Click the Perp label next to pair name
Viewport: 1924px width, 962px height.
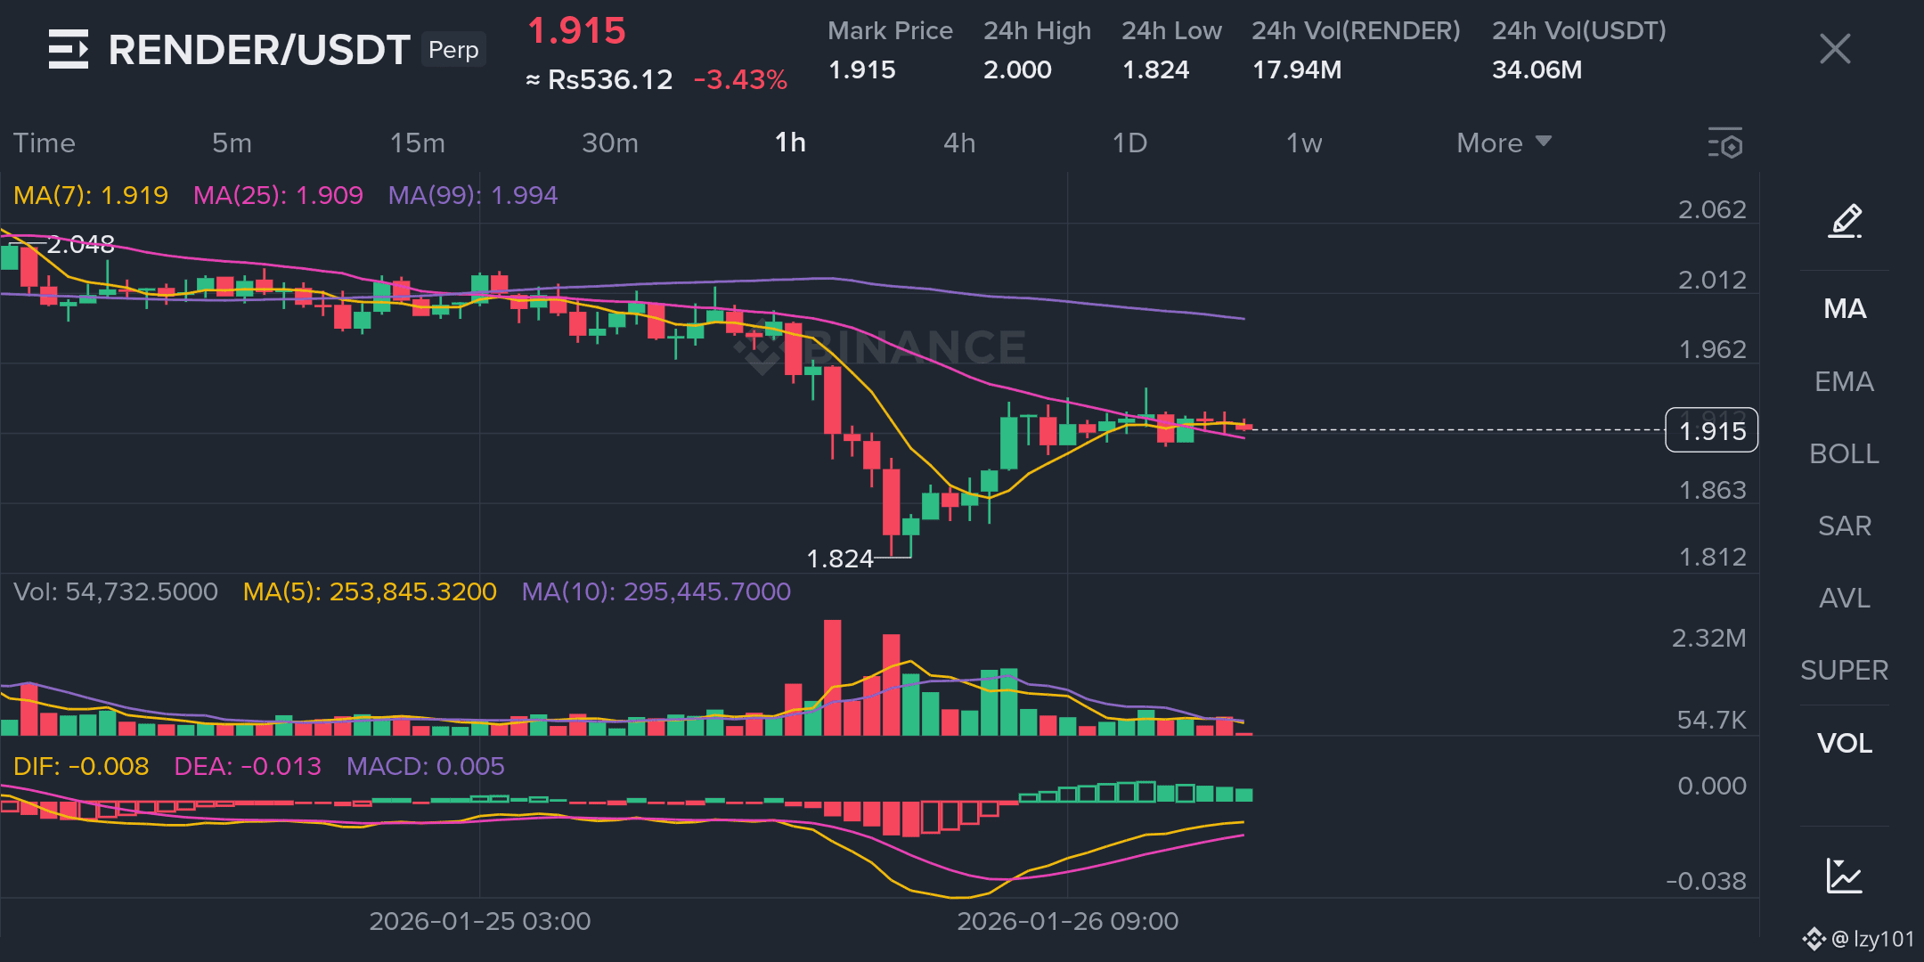point(452,50)
